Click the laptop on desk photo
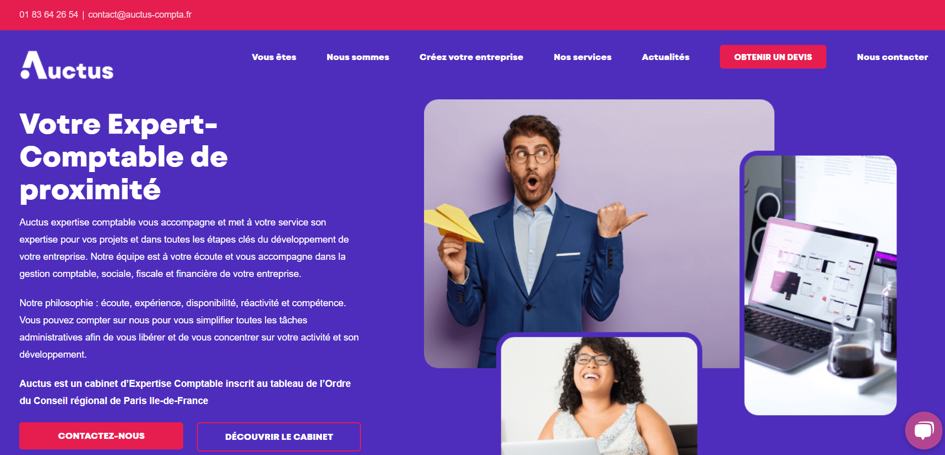The width and height of the screenshot is (945, 455). pos(820,285)
